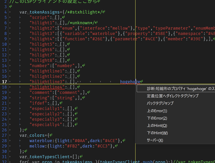Click "ifdef" key on line 21
This screenshot has height=163, width=215.
(39, 103)
